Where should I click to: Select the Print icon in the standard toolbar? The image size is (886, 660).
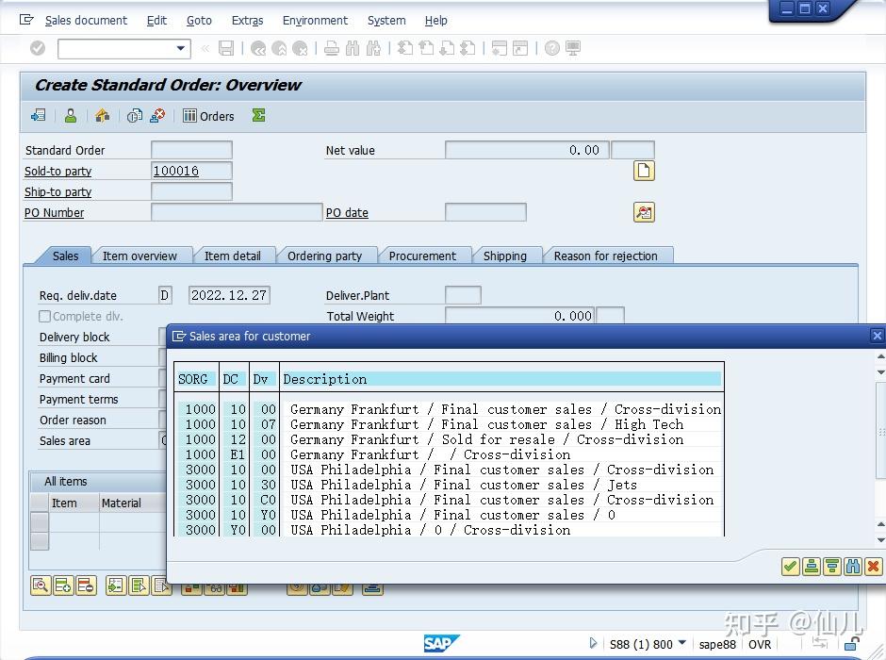click(333, 48)
